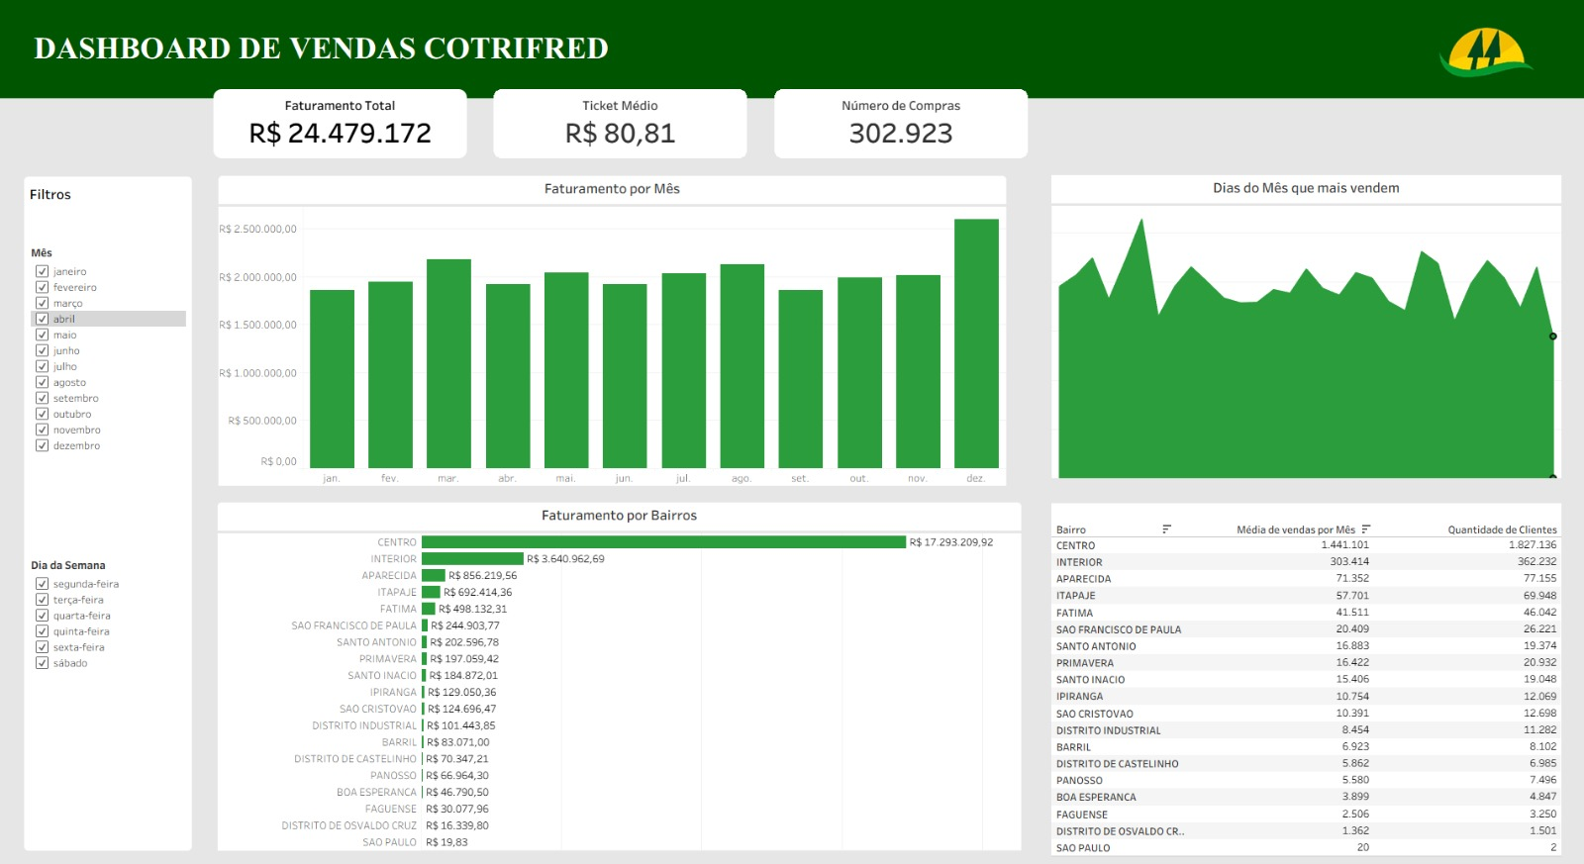Select the dezembro bar in monthly chart
The height and width of the screenshot is (864, 1584).
point(976,343)
